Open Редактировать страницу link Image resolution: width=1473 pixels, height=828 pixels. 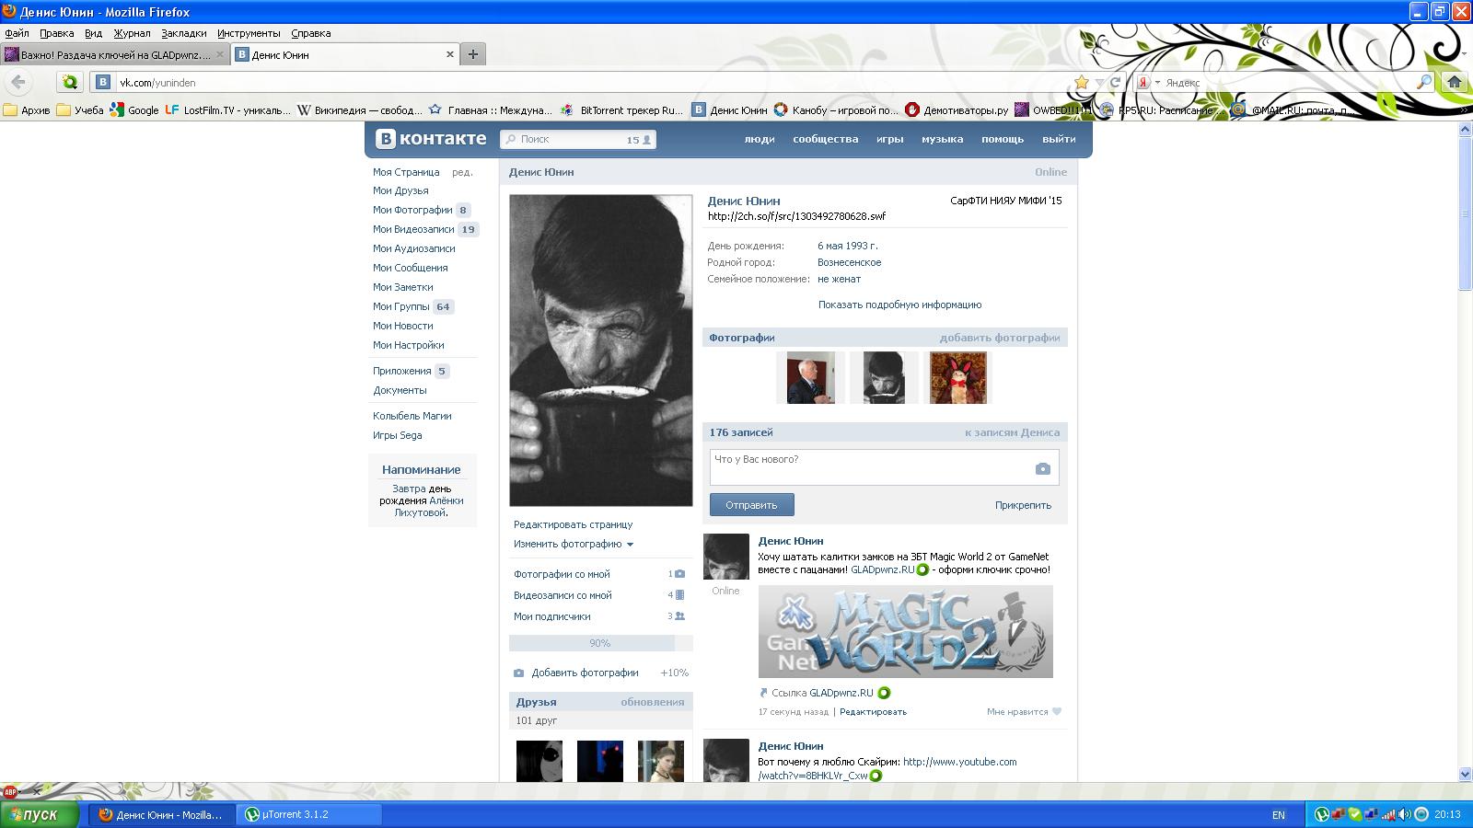573,524
